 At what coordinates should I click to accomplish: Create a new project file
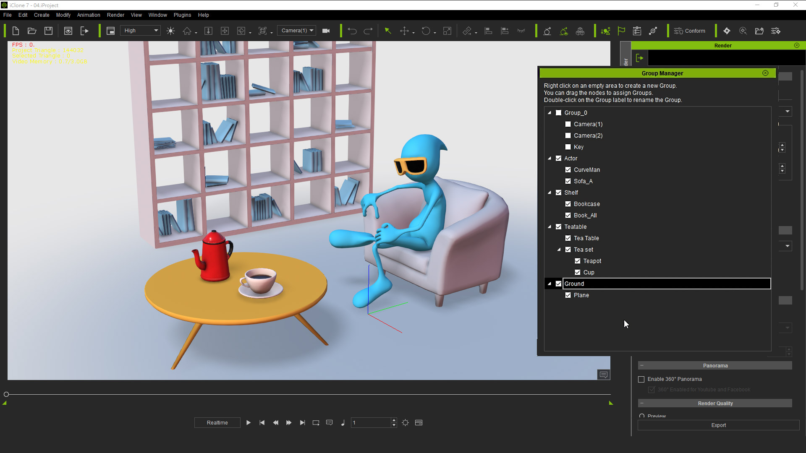pyautogui.click(x=16, y=31)
